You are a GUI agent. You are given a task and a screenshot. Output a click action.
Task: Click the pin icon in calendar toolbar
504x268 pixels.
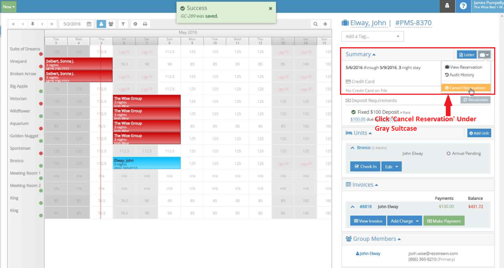click(32, 24)
